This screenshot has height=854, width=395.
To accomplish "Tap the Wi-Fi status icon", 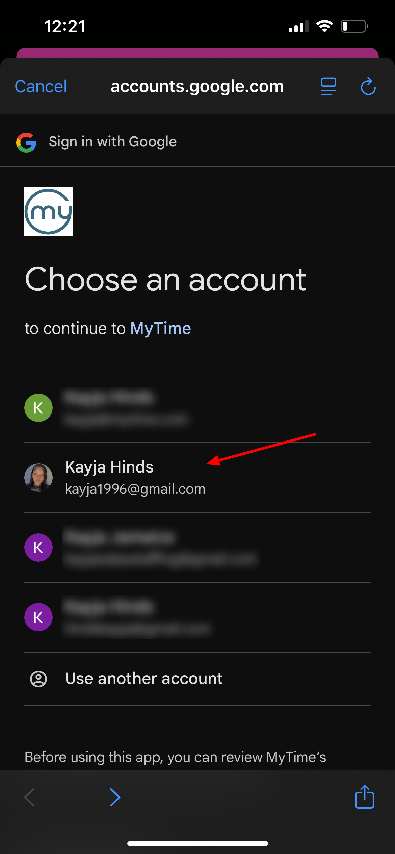I will [324, 26].
